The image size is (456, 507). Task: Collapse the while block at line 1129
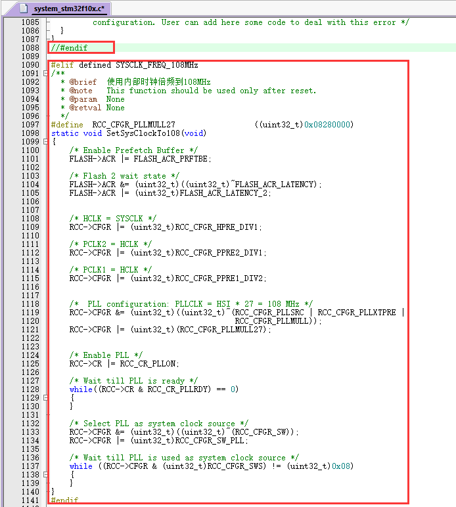coord(46,398)
